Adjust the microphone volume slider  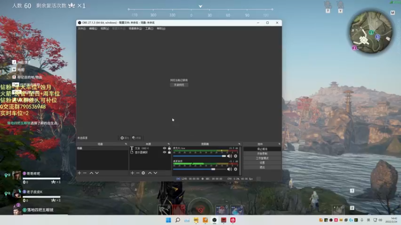(199, 156)
